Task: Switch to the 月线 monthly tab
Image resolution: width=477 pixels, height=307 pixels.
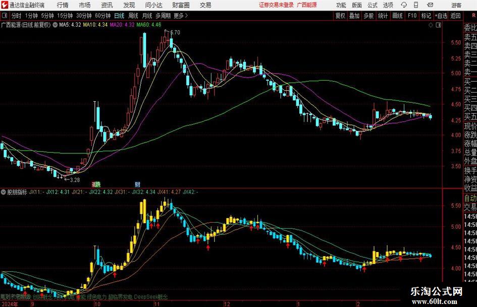Action: click(x=147, y=16)
